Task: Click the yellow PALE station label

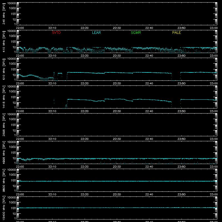Action: [x=176, y=32]
